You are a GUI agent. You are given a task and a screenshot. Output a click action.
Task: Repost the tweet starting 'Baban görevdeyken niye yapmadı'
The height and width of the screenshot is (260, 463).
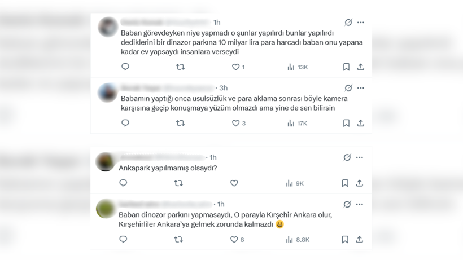pyautogui.click(x=180, y=67)
